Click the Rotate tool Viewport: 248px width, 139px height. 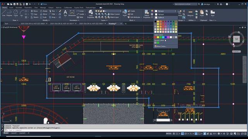point(44,11)
